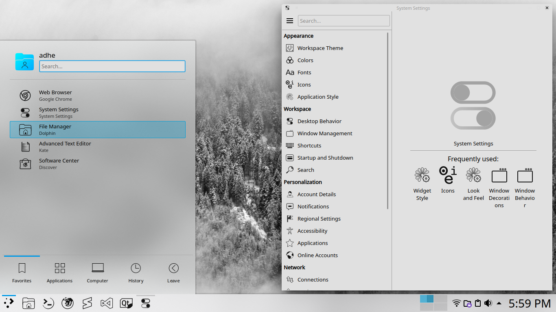The height and width of the screenshot is (312, 556).
Task: Switch to the History launcher tab
Action: pos(136,273)
